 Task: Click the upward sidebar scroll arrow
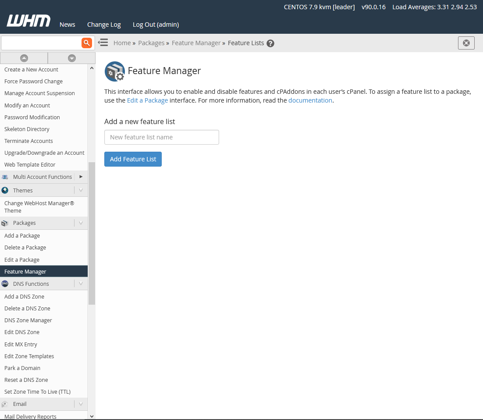coord(24,58)
